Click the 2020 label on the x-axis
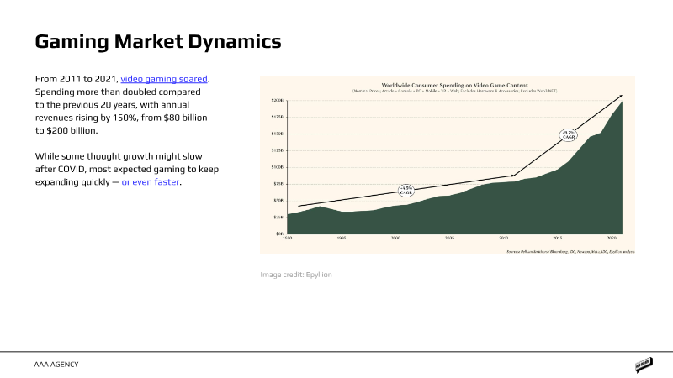Image resolution: width=673 pixels, height=378 pixels. pos(612,239)
